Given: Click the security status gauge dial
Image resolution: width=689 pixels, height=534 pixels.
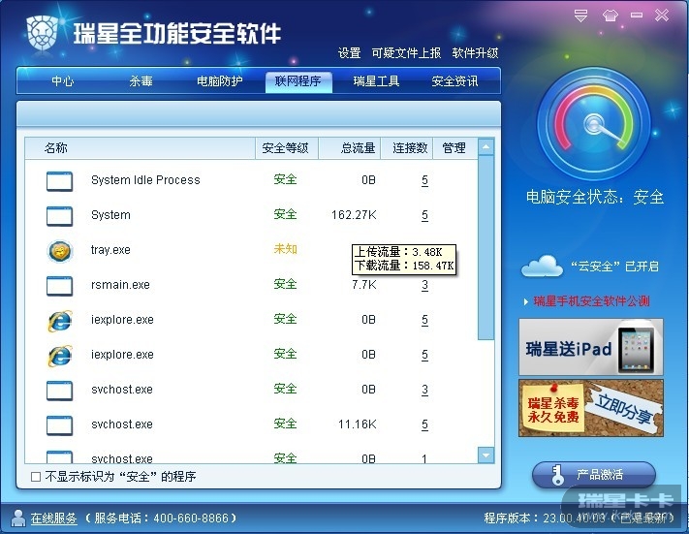Looking at the screenshot, I should 594,124.
